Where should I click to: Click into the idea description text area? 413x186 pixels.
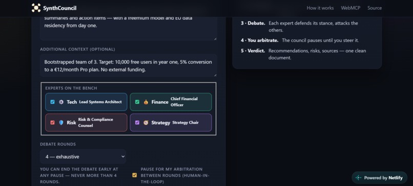[x=129, y=29]
